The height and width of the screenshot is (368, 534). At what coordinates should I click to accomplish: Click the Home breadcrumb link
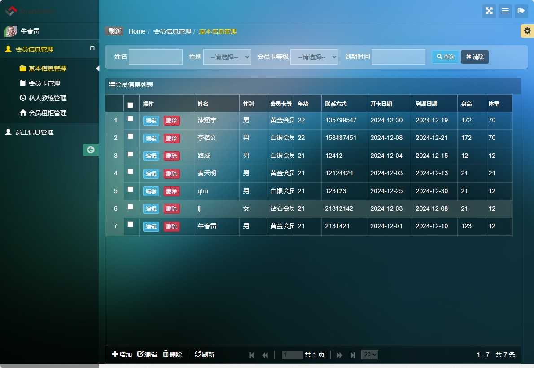(137, 31)
